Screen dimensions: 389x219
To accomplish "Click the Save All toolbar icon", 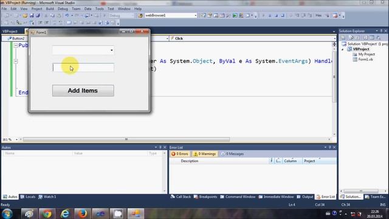I will point(38,16).
